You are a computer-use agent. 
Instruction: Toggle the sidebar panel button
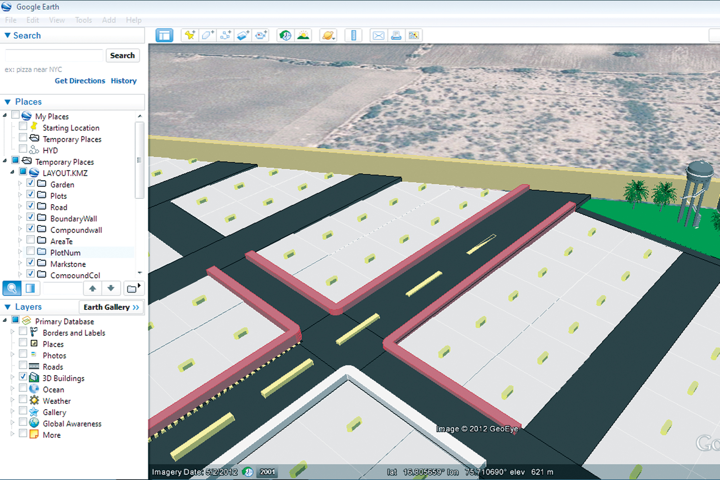pos(165,35)
